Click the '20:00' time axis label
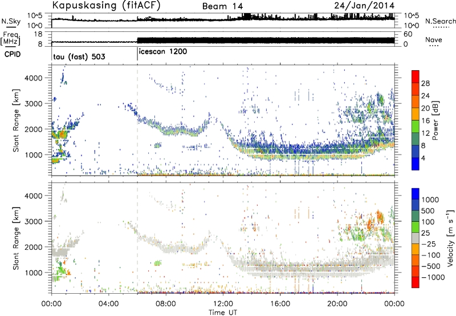The height and width of the screenshot is (316, 456). click(x=337, y=304)
